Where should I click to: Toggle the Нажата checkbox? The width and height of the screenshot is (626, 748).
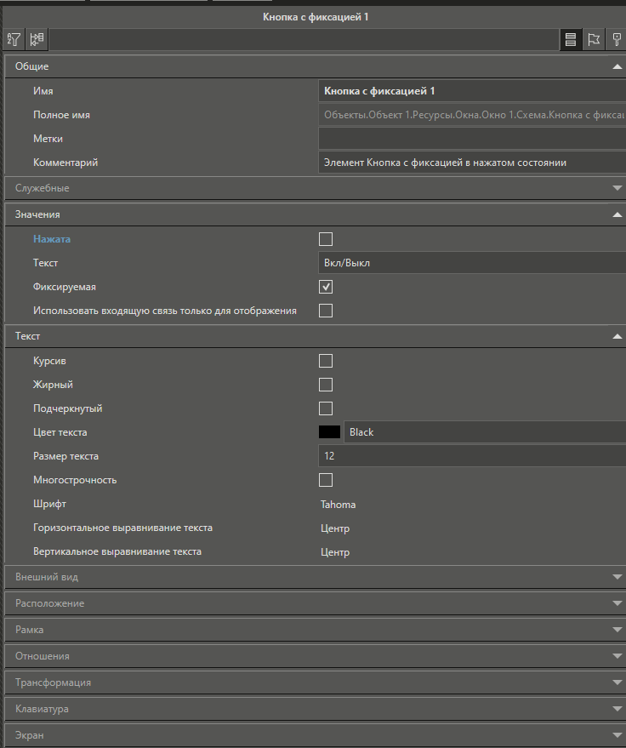point(326,239)
